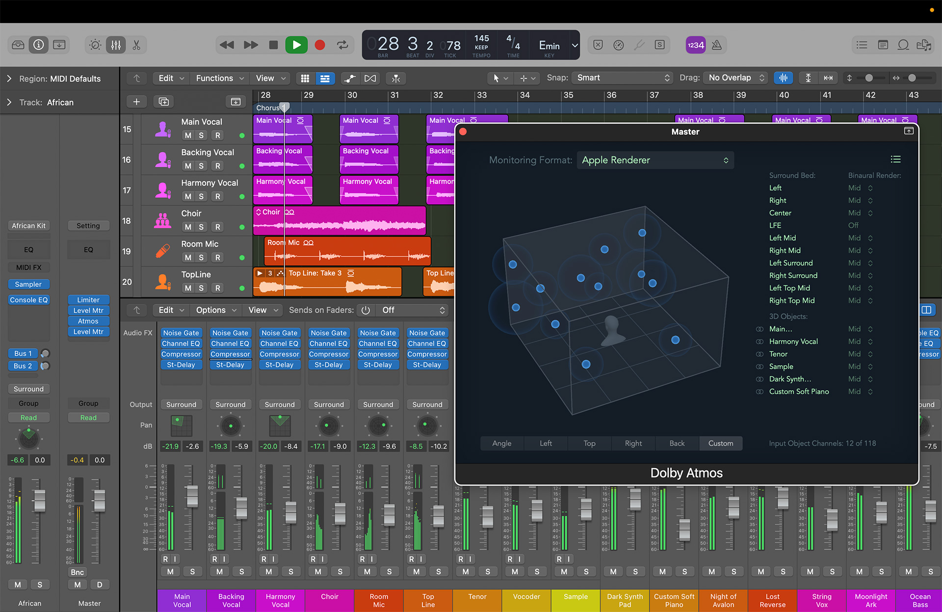Screen dimensions: 942x612
Task: Open the Quick Help toolbar icon
Action: (x=59, y=45)
